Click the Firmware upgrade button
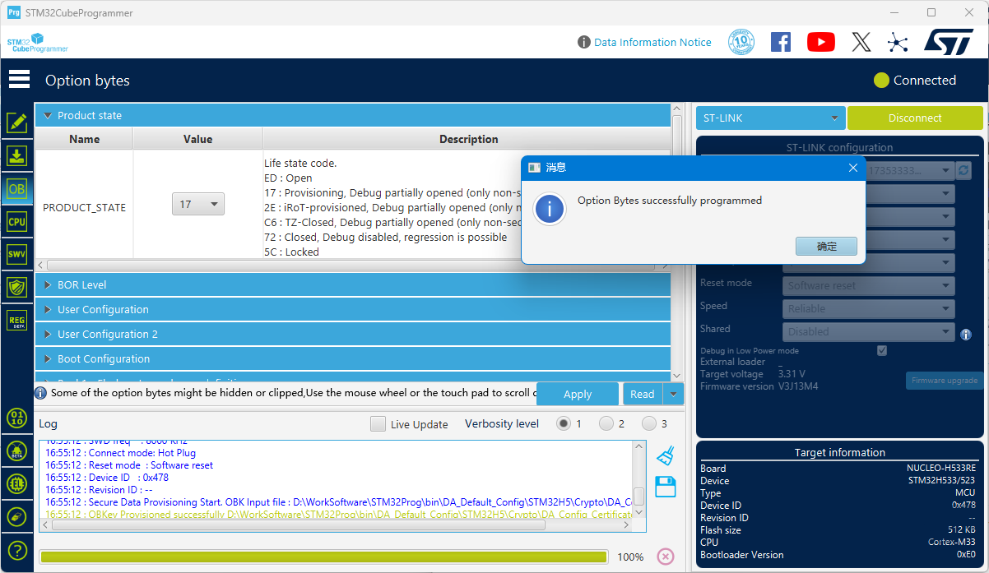Image resolution: width=989 pixels, height=573 pixels. click(x=945, y=381)
